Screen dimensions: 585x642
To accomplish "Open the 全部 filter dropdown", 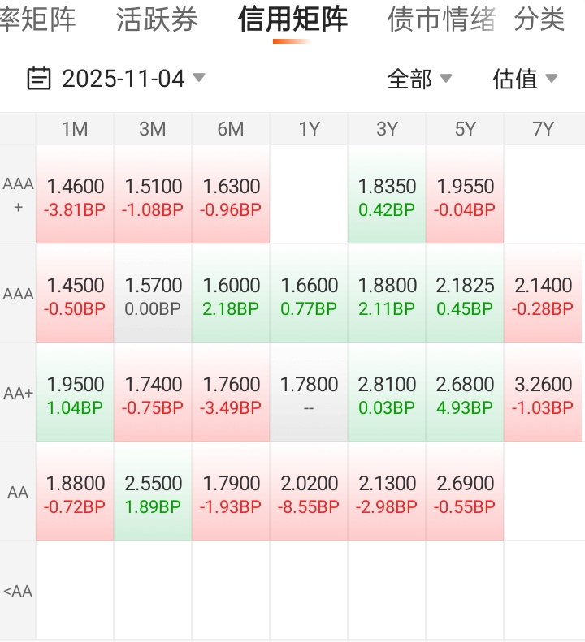I will 419,79.
